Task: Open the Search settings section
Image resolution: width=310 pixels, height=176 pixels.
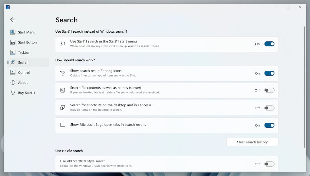Action: pos(23,63)
